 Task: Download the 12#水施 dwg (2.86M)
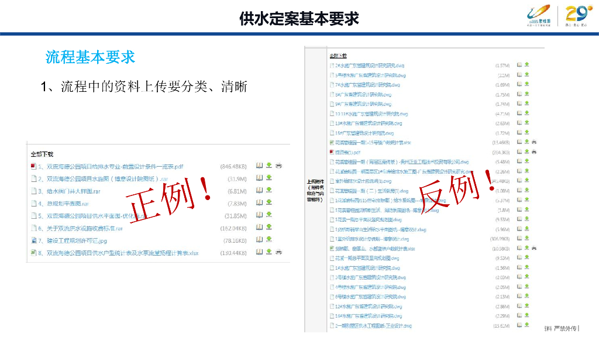point(527,305)
